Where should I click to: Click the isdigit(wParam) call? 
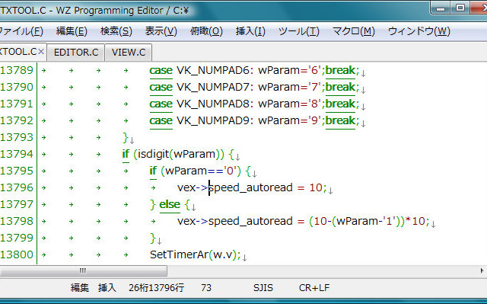179,155
